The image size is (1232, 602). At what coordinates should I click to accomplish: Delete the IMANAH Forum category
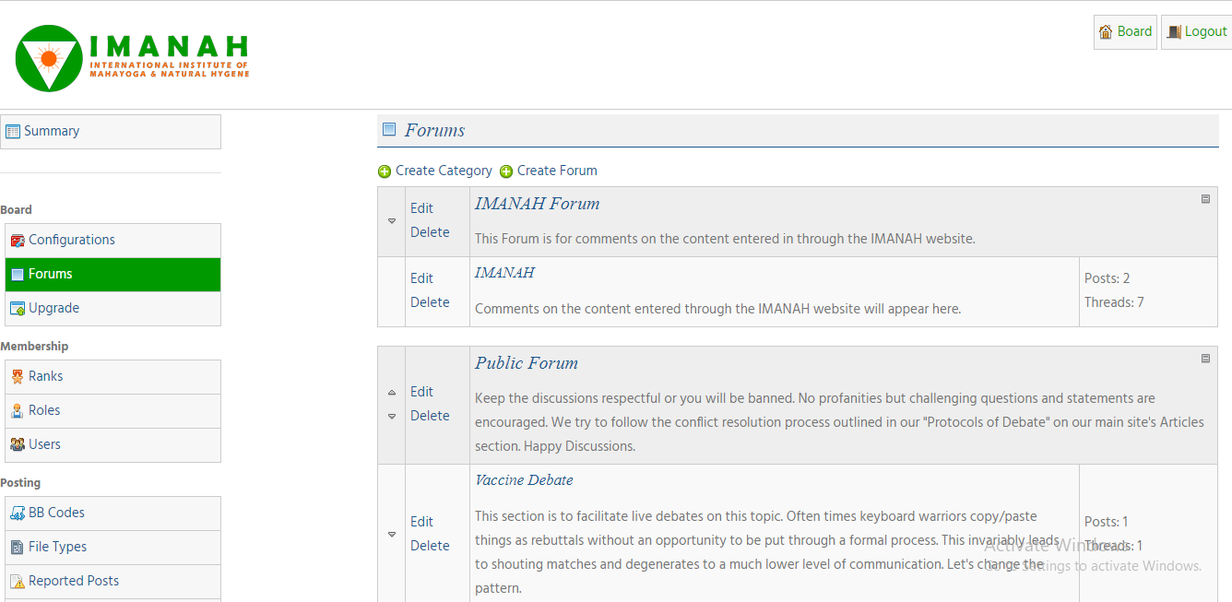coord(430,232)
